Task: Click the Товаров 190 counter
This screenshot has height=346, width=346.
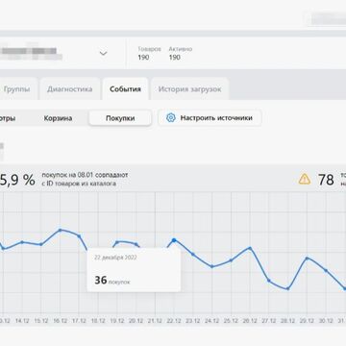Action: pos(149,53)
